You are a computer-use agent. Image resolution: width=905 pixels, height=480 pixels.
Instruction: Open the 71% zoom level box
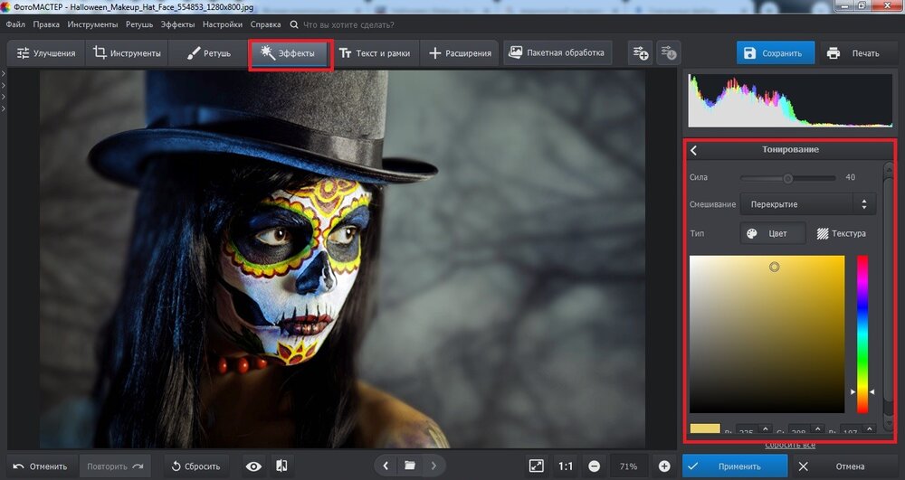coord(628,466)
